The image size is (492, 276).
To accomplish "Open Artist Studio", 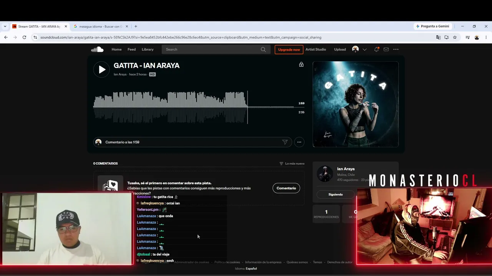I will (316, 49).
